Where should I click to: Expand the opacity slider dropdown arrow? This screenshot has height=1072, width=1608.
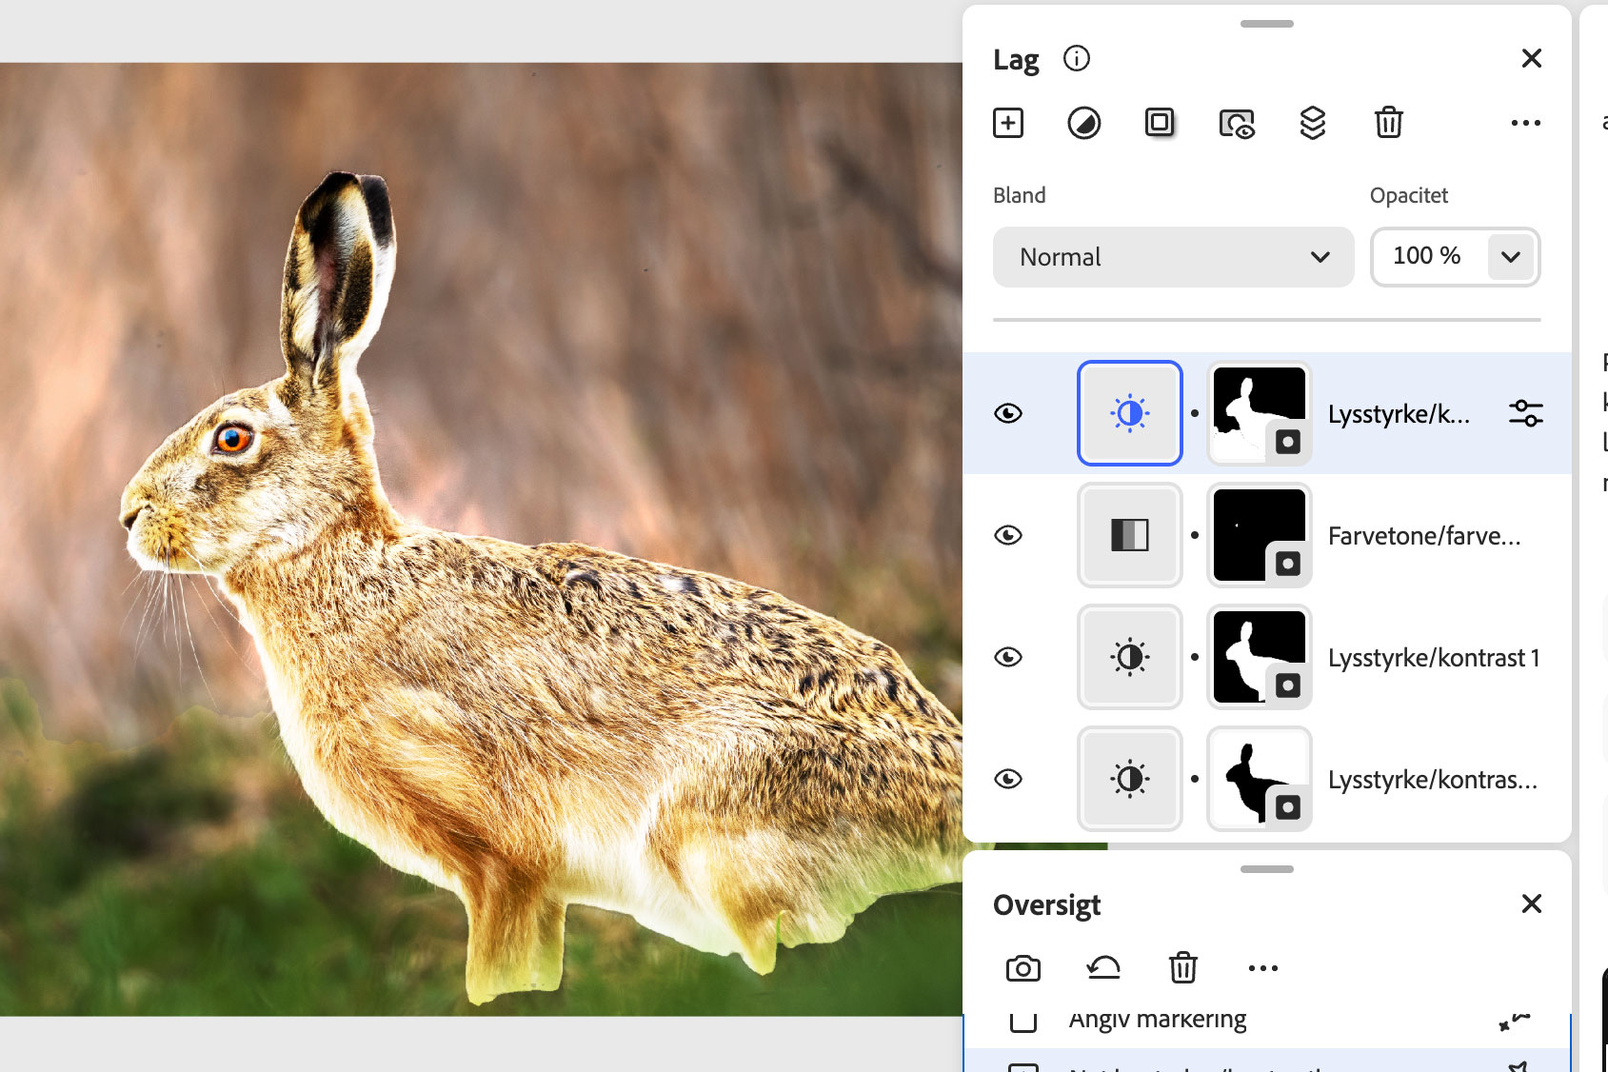[1510, 257]
